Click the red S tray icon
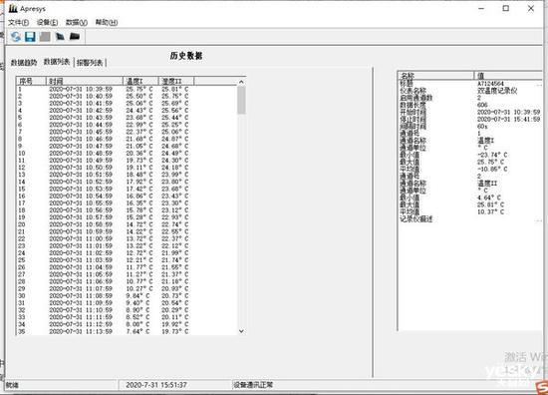Screen dimensions: 548x395 coord(541,388)
